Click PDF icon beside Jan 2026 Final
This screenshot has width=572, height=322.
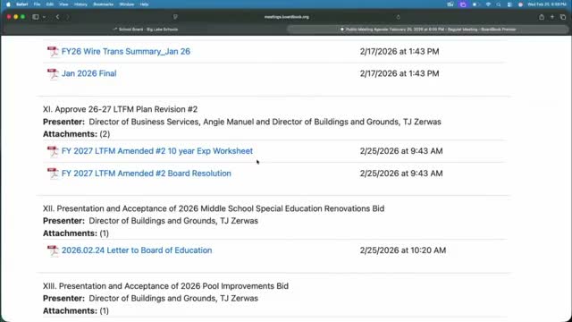[x=53, y=73]
